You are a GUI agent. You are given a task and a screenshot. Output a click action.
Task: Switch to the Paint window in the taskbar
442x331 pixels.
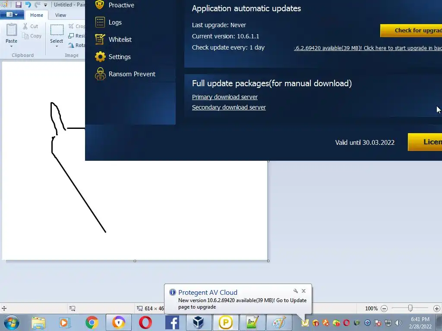click(279, 322)
